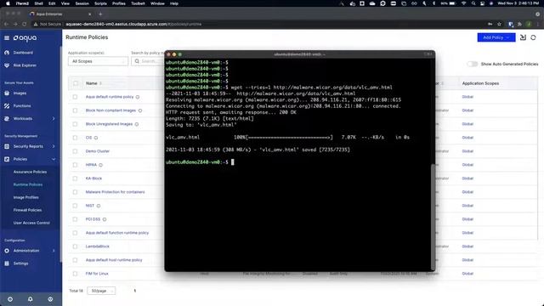Open the 50/page pagination dropdown
The height and width of the screenshot is (306, 544).
click(101, 291)
